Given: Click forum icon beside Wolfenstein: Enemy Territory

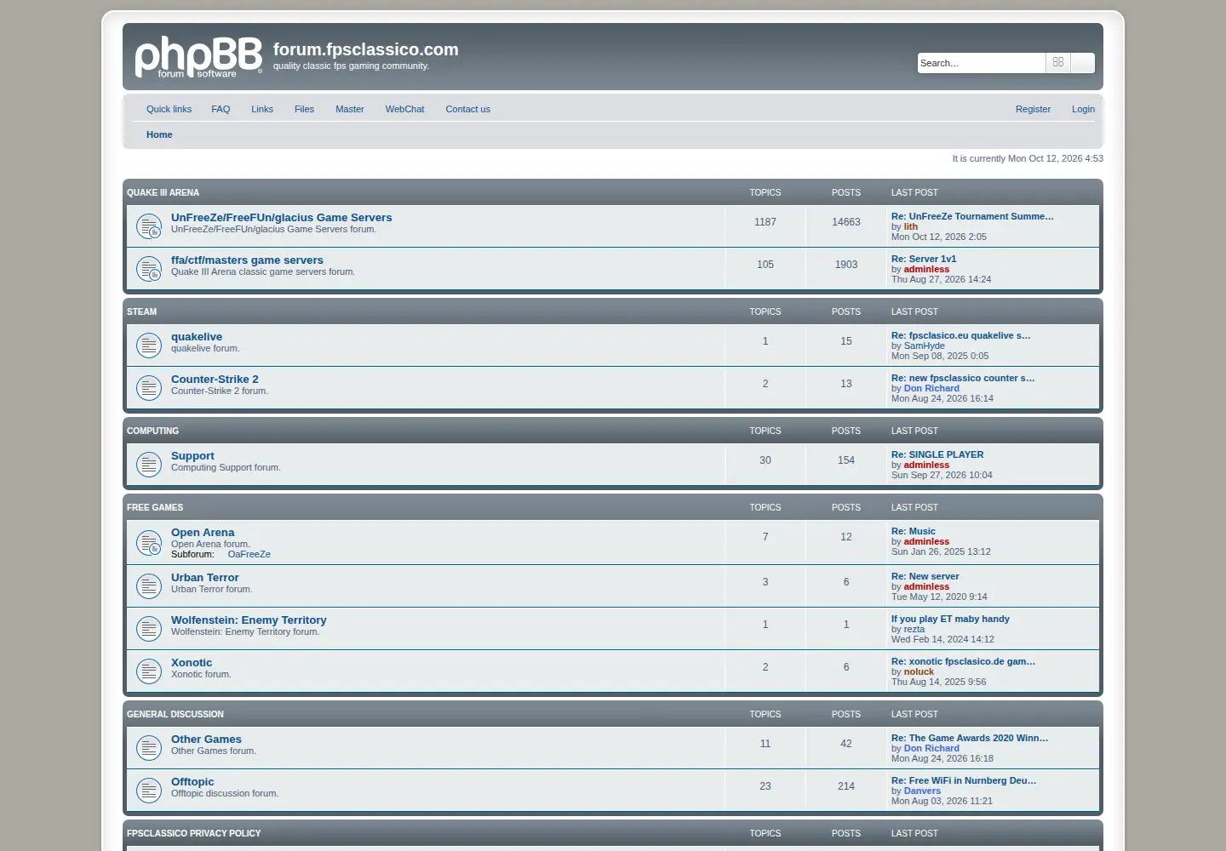Looking at the screenshot, I should click(x=149, y=629).
